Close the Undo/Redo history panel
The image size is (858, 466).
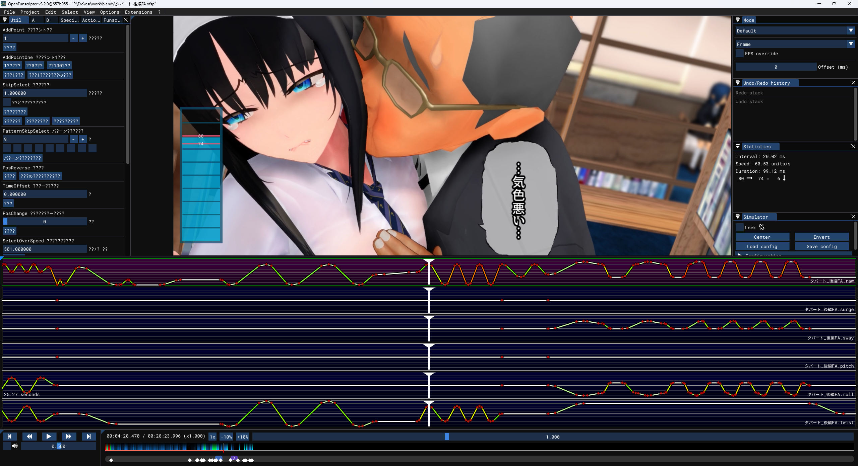click(853, 83)
